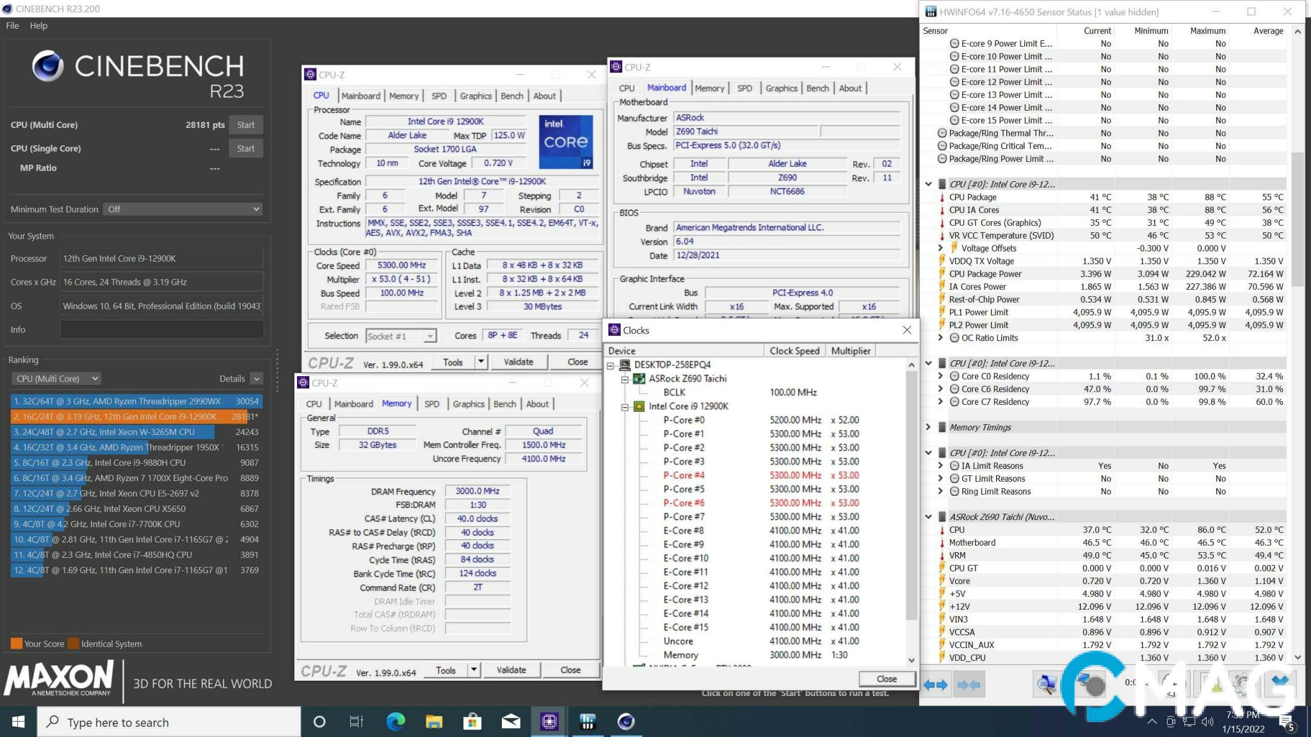1311x737 pixels.
Task: Open Microsoft Edge from the taskbar
Action: (396, 722)
